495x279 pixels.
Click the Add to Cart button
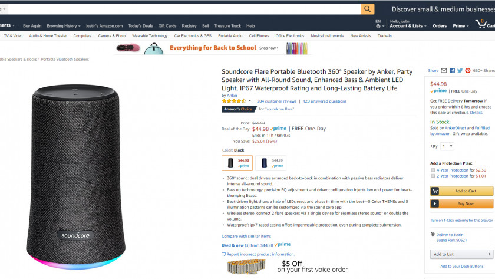click(x=461, y=191)
